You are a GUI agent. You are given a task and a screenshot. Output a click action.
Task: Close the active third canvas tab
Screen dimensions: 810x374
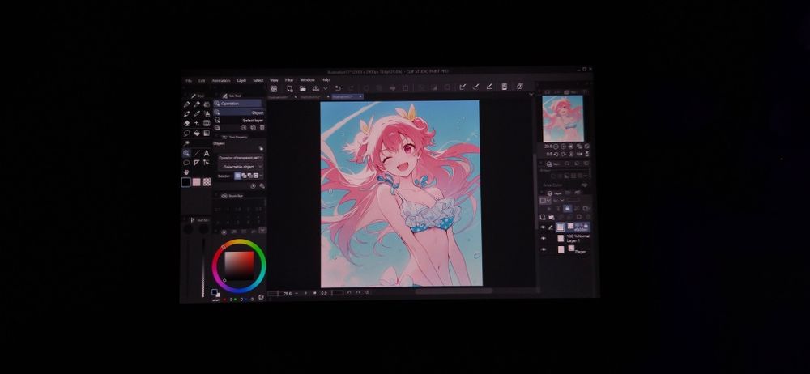[x=360, y=96]
